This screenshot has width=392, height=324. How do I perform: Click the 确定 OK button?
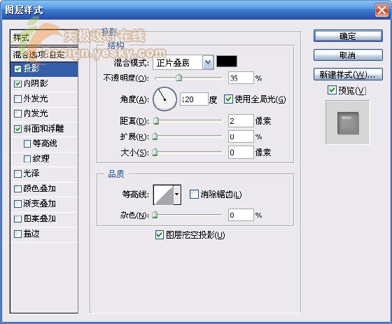[348, 36]
